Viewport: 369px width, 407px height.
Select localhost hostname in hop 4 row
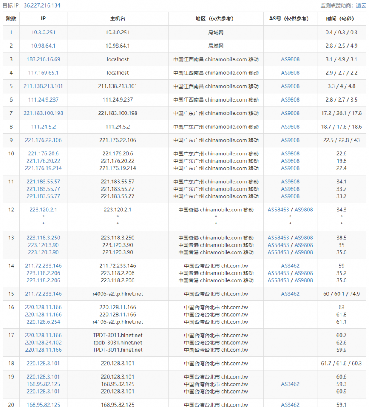pyautogui.click(x=118, y=73)
